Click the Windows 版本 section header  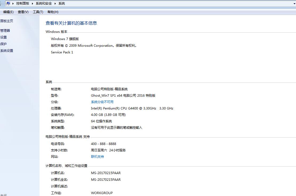pos(56,32)
